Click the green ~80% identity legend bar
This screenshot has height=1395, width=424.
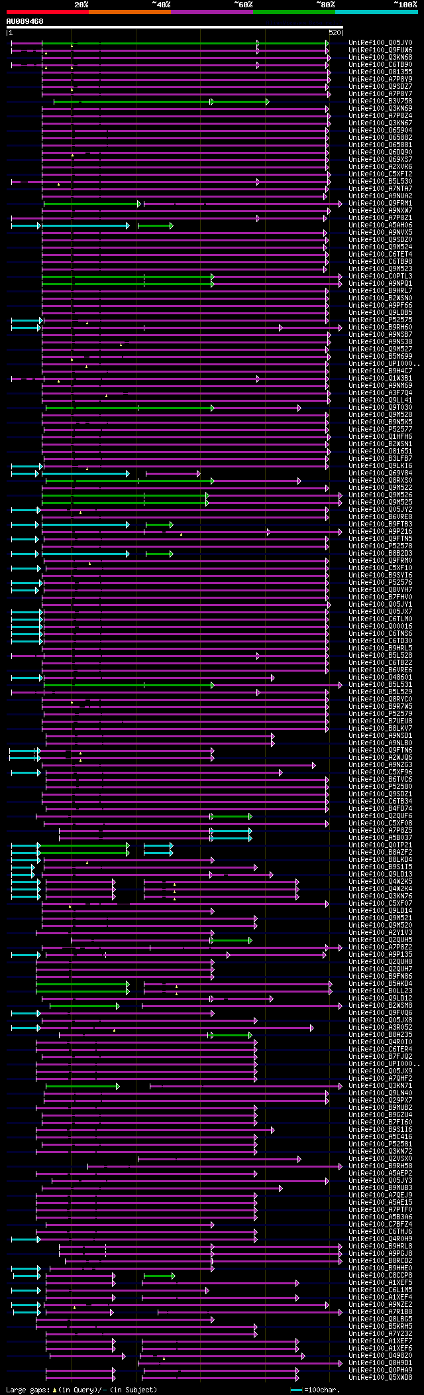pyautogui.click(x=294, y=12)
